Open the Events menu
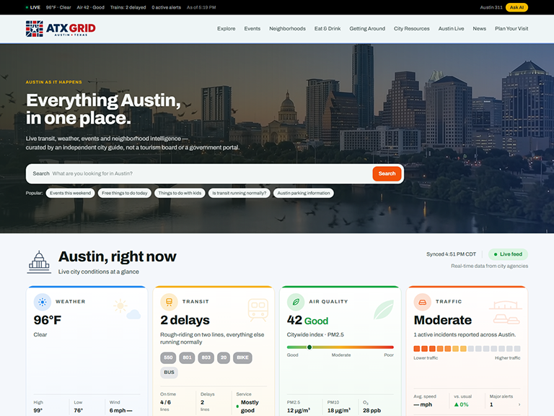554x416 pixels. click(x=252, y=29)
